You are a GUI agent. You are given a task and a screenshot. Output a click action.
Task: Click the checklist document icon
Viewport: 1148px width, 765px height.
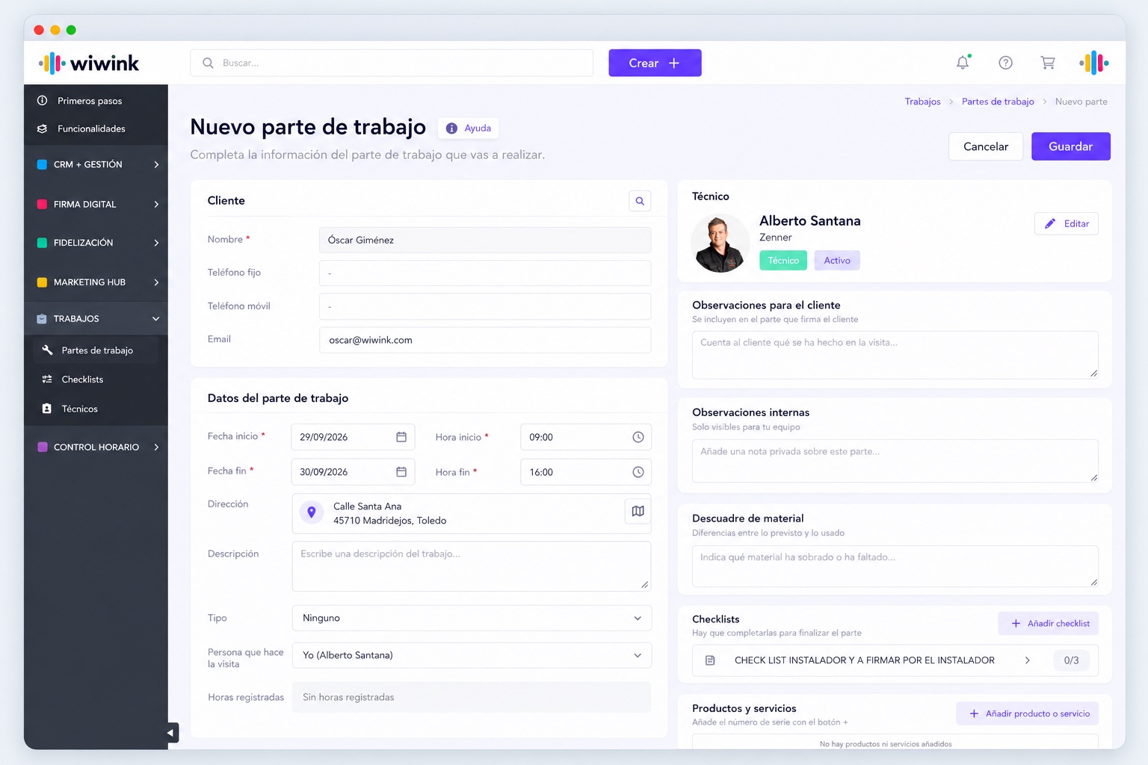(710, 660)
